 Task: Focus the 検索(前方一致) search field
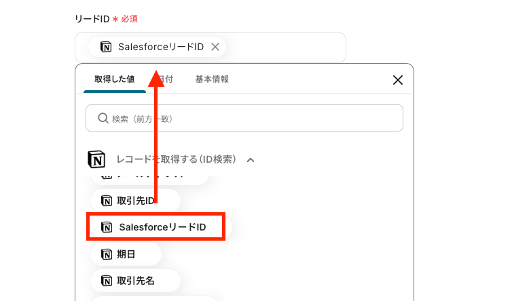[244, 118]
